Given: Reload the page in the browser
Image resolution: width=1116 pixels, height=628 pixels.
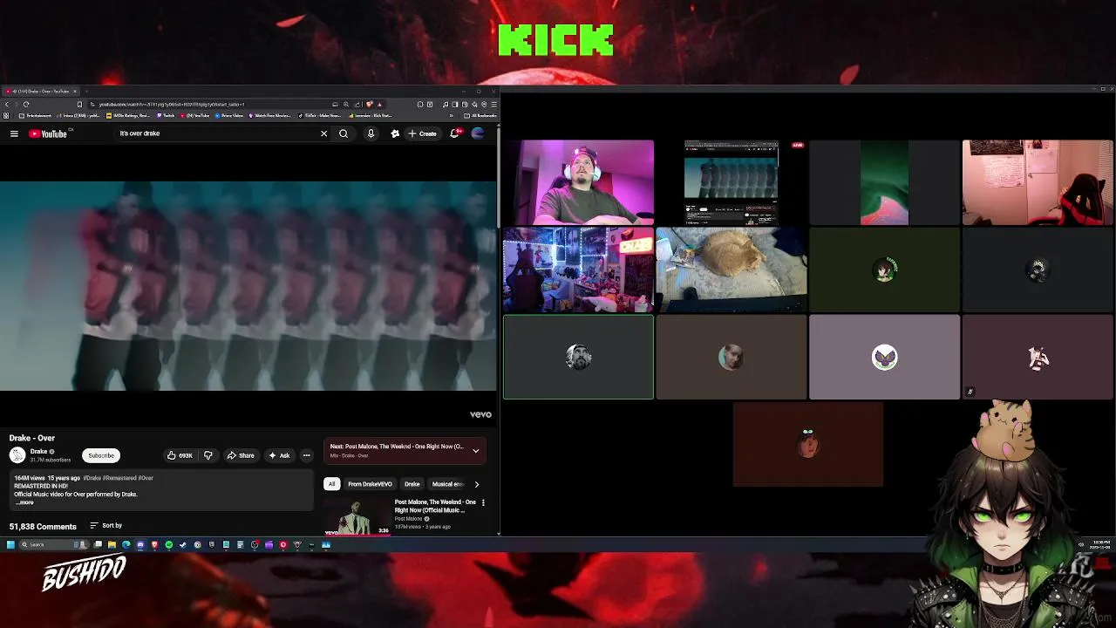Looking at the screenshot, I should pyautogui.click(x=26, y=105).
